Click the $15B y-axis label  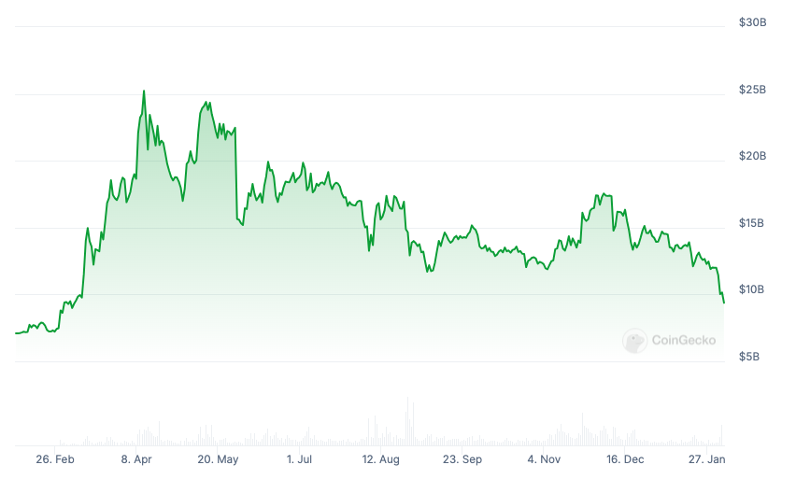(x=752, y=223)
